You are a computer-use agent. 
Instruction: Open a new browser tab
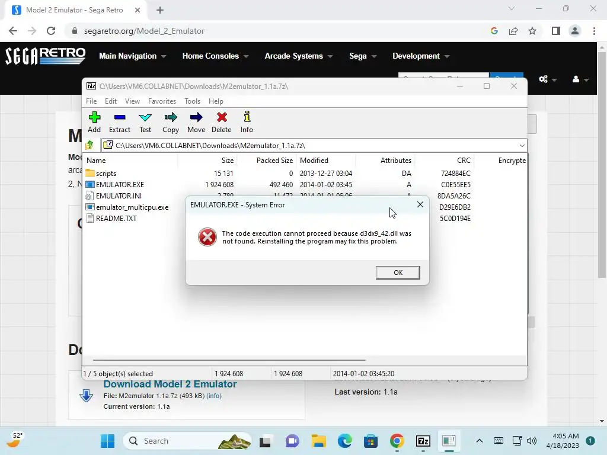[x=160, y=10]
